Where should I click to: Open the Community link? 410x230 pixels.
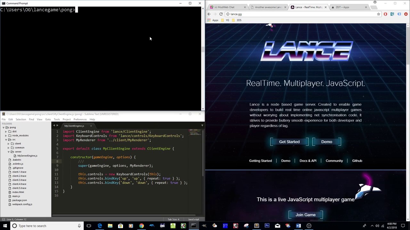[x=334, y=161]
